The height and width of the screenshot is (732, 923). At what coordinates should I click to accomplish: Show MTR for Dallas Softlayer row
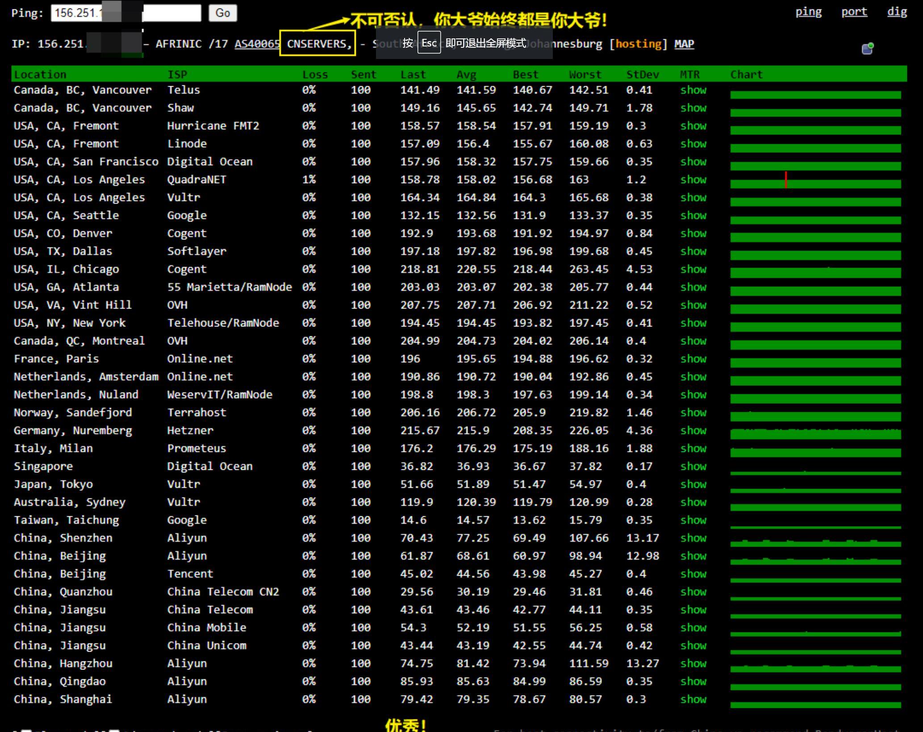pyautogui.click(x=693, y=251)
